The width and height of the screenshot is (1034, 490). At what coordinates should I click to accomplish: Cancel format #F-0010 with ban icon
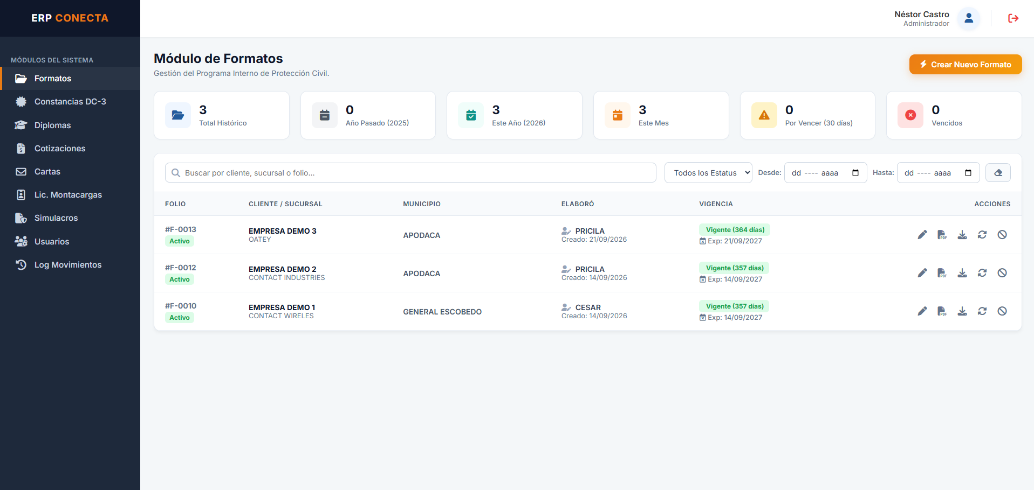coord(1002,311)
